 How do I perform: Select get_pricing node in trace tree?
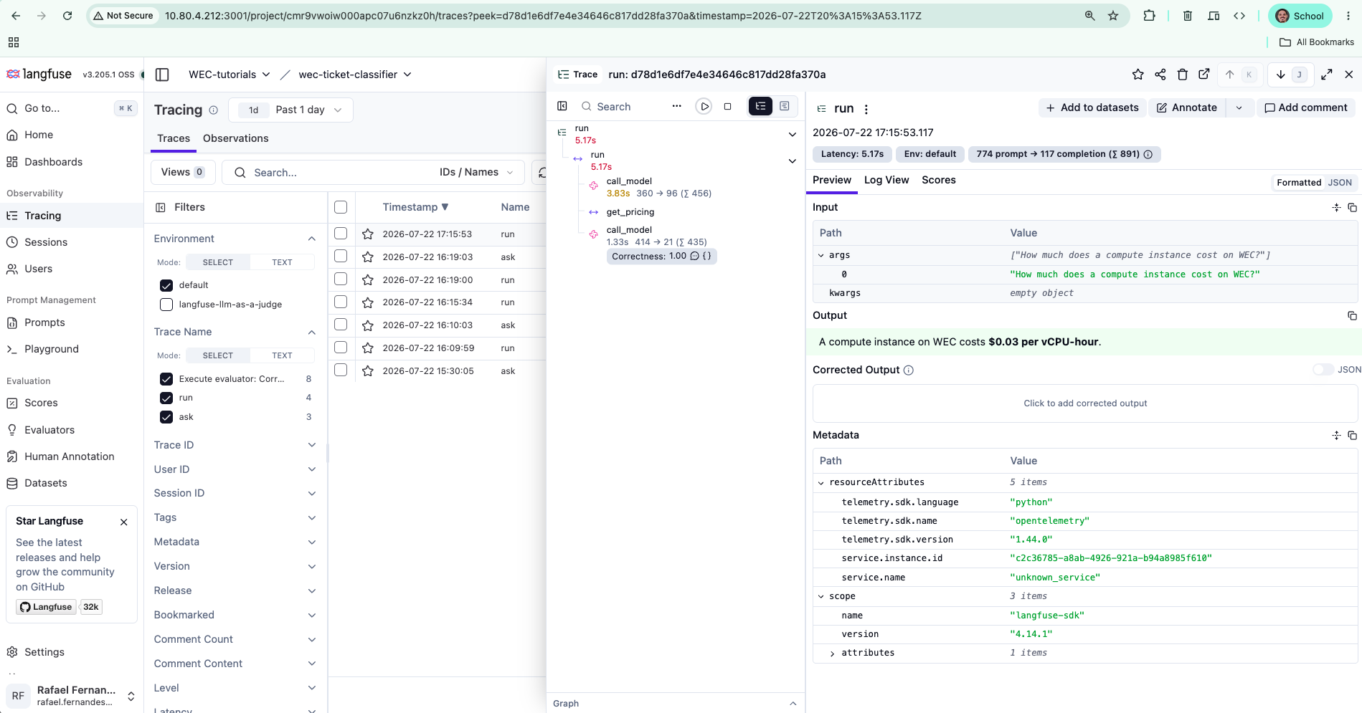630,212
